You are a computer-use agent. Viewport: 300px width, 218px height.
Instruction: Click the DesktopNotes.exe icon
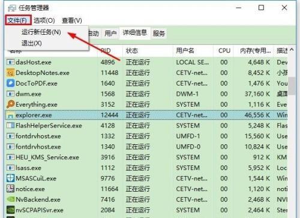coord(10,72)
